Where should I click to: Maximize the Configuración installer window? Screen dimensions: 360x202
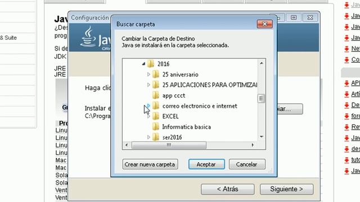(294, 17)
